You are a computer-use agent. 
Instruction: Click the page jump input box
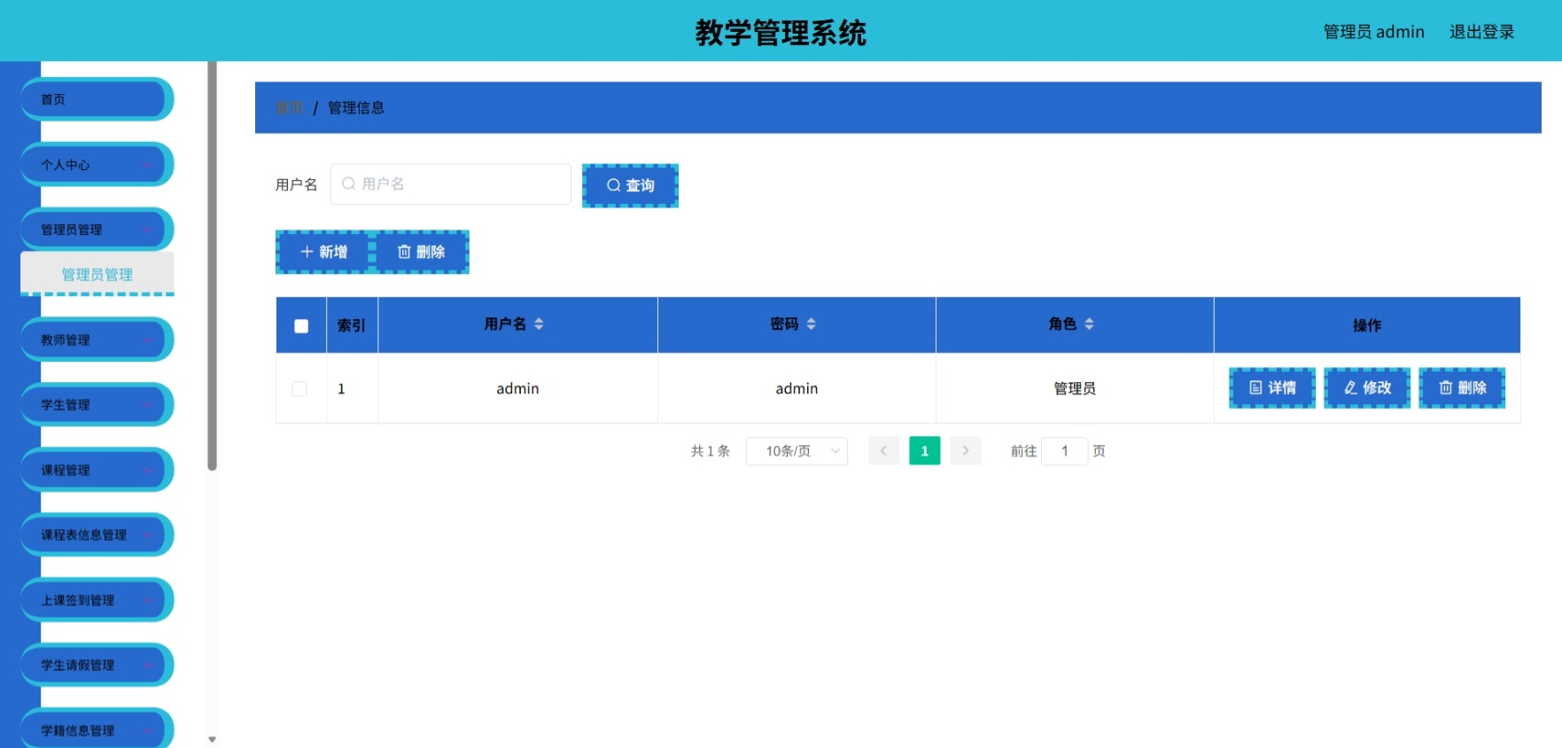tap(1064, 451)
